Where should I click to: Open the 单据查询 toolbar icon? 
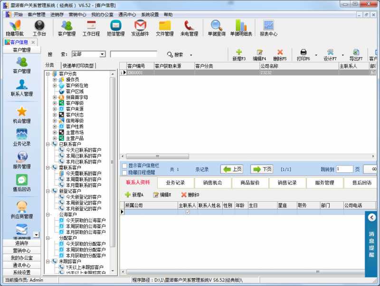click(x=216, y=28)
